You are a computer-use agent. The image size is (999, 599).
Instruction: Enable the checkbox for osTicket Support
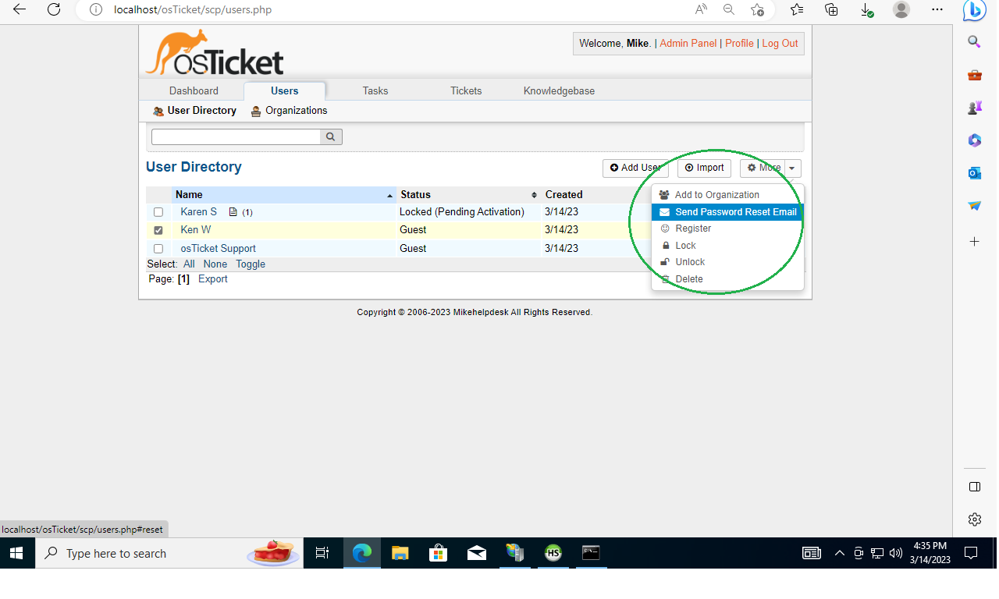tap(158, 248)
